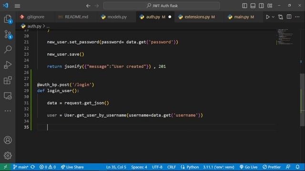Viewport: 305px width, 171px height.
Task: Run the Python file
Action: click(x=268, y=17)
